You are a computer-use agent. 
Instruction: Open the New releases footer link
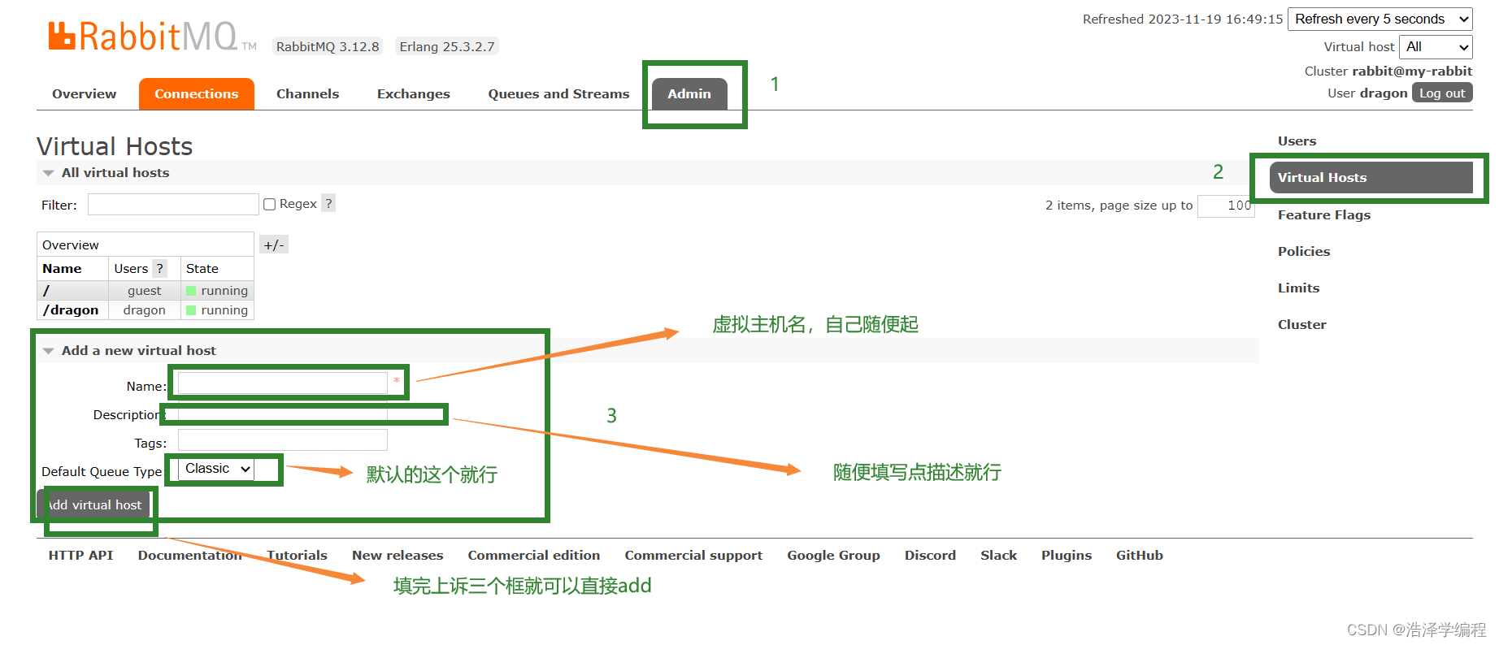tap(398, 556)
